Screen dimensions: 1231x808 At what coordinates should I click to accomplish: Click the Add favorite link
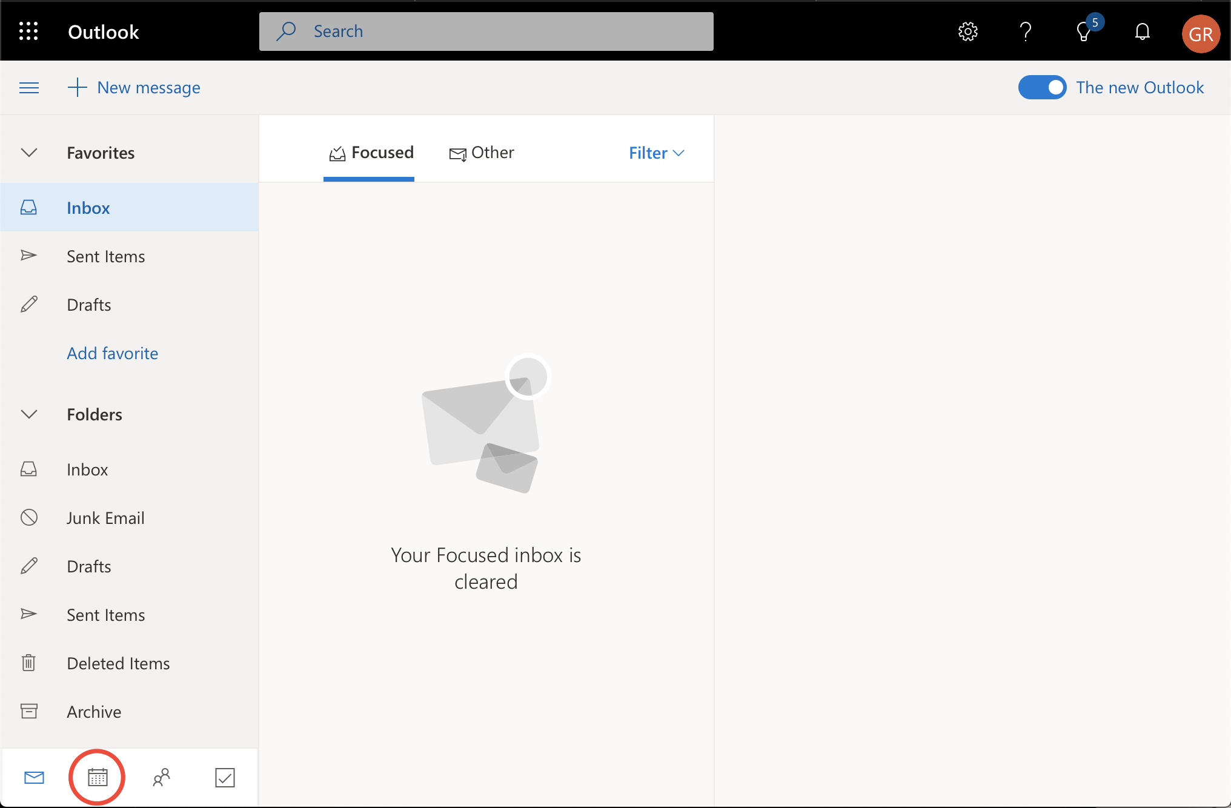(112, 353)
